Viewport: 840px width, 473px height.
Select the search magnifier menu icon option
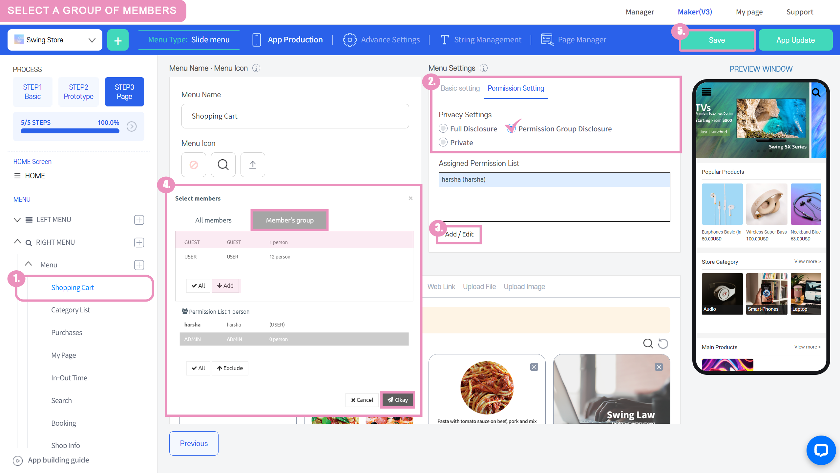223,165
